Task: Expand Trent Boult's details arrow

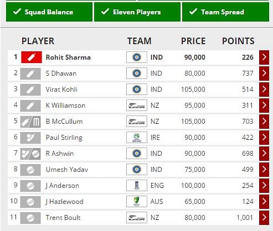Action: [x=264, y=218]
